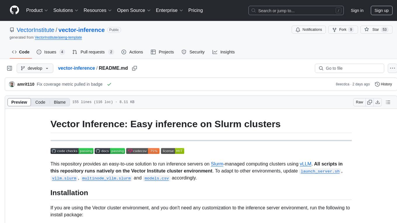Open the README outline list
397x223 pixels.
[388, 102]
